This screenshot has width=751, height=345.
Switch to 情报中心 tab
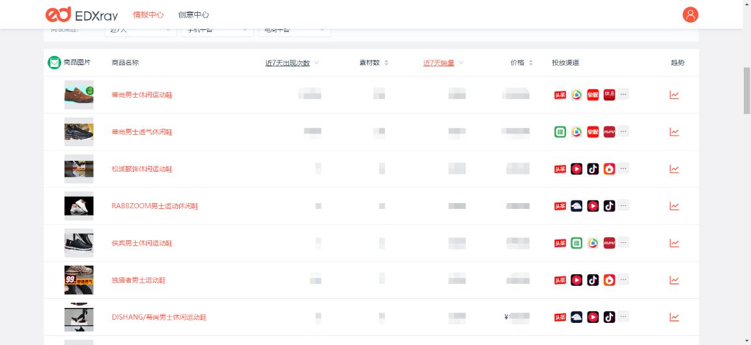(148, 15)
